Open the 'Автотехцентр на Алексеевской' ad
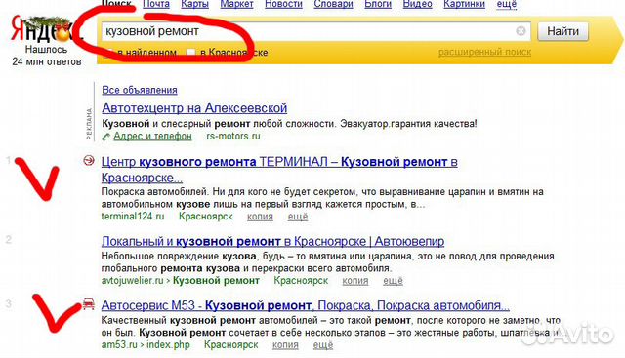Image resolution: width=625 pixels, height=358 pixels. [x=194, y=108]
